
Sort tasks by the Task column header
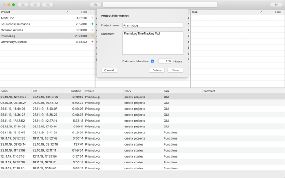227,12
